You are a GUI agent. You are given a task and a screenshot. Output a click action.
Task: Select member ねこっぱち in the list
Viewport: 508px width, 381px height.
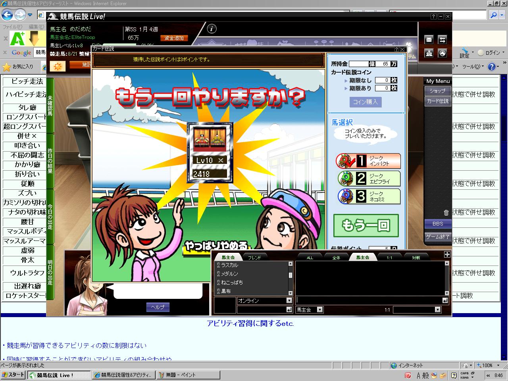[x=252, y=283]
